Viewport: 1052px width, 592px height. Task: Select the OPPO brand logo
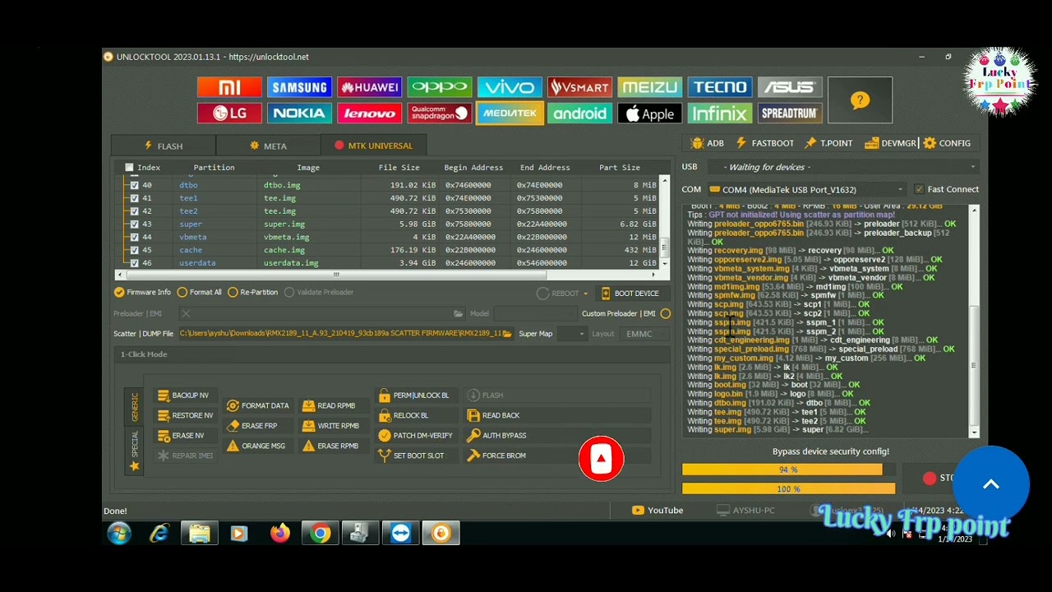click(440, 87)
